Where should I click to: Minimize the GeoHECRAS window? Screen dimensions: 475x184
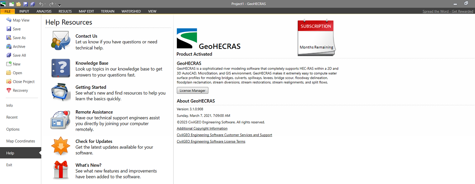click(x=456, y=4)
